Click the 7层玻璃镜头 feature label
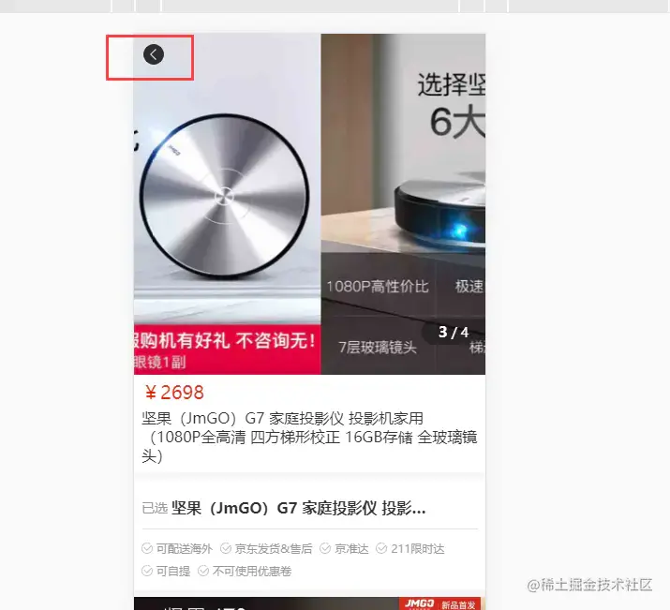The image size is (670, 610). (378, 348)
